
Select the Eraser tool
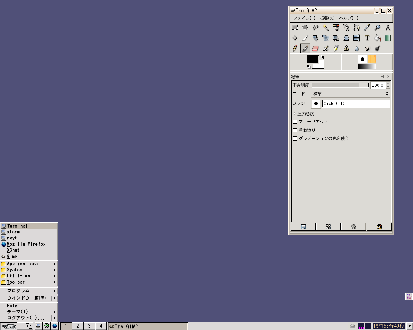(x=316, y=48)
